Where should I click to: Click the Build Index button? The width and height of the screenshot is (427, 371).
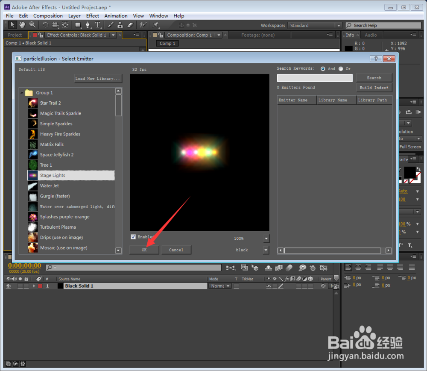374,88
